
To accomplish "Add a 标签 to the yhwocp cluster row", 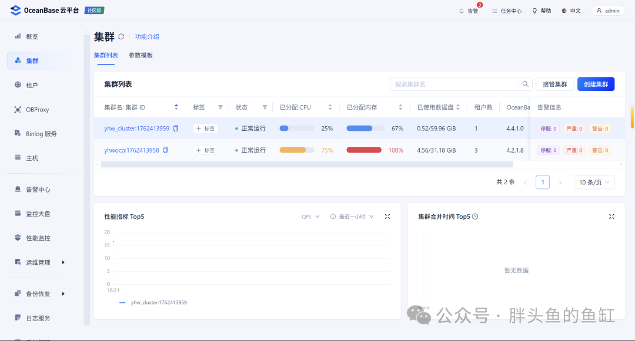I will pos(205,150).
